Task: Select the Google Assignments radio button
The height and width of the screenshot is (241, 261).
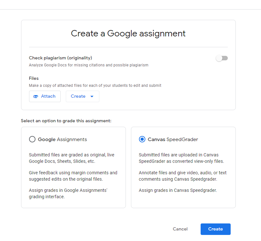Action: (32, 139)
